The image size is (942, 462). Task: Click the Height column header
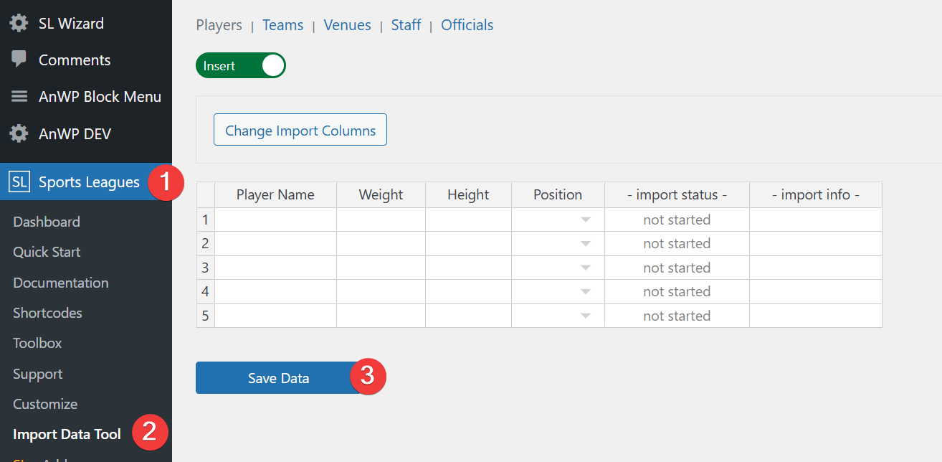[x=469, y=194]
